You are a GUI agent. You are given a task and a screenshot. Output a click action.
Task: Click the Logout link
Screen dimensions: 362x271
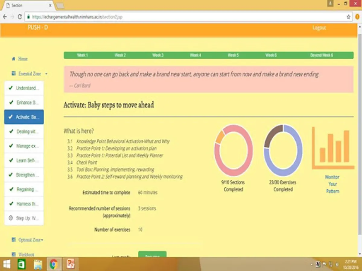[319, 27]
